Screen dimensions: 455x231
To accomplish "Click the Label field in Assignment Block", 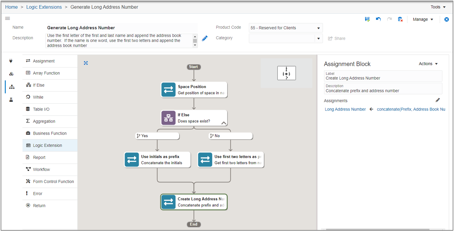I will tap(383, 76).
